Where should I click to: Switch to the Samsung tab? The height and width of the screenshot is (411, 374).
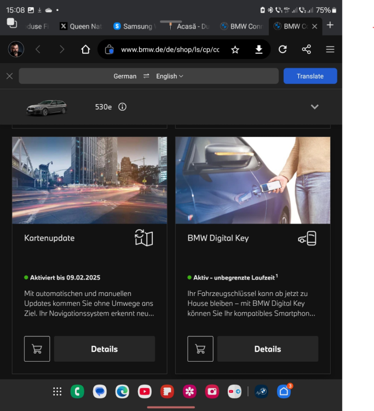(x=133, y=26)
